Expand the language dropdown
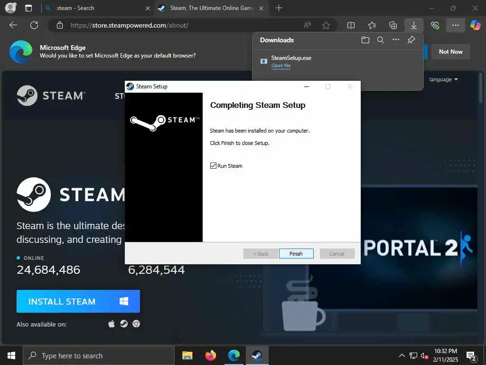The width and height of the screenshot is (486, 365). 443,79
